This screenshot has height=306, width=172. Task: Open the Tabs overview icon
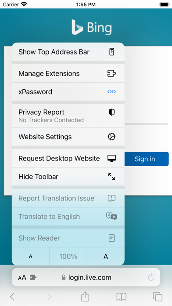[158, 297]
